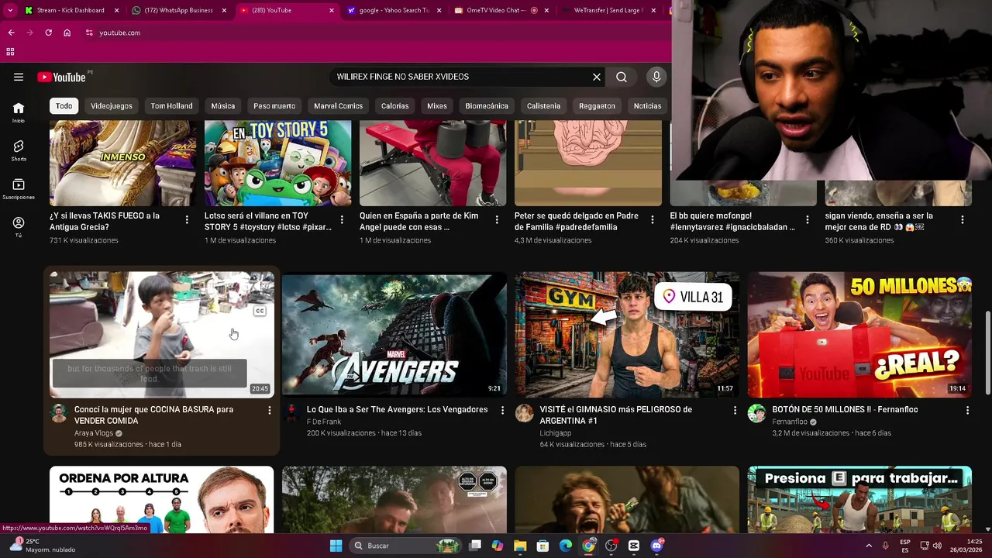The width and height of the screenshot is (992, 558).
Task: Open BOTÓN DE 50 MILLONES video title
Action: (x=845, y=409)
